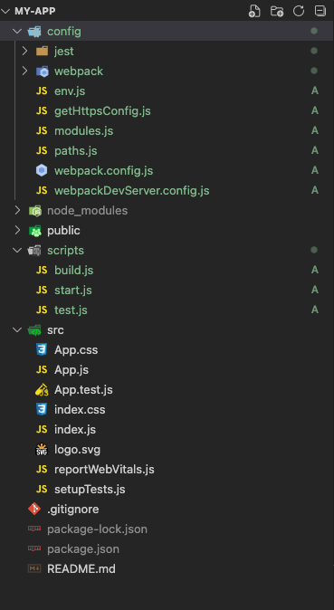Click the git status dot on config folder
This screenshot has height=610, width=334.
314,31
